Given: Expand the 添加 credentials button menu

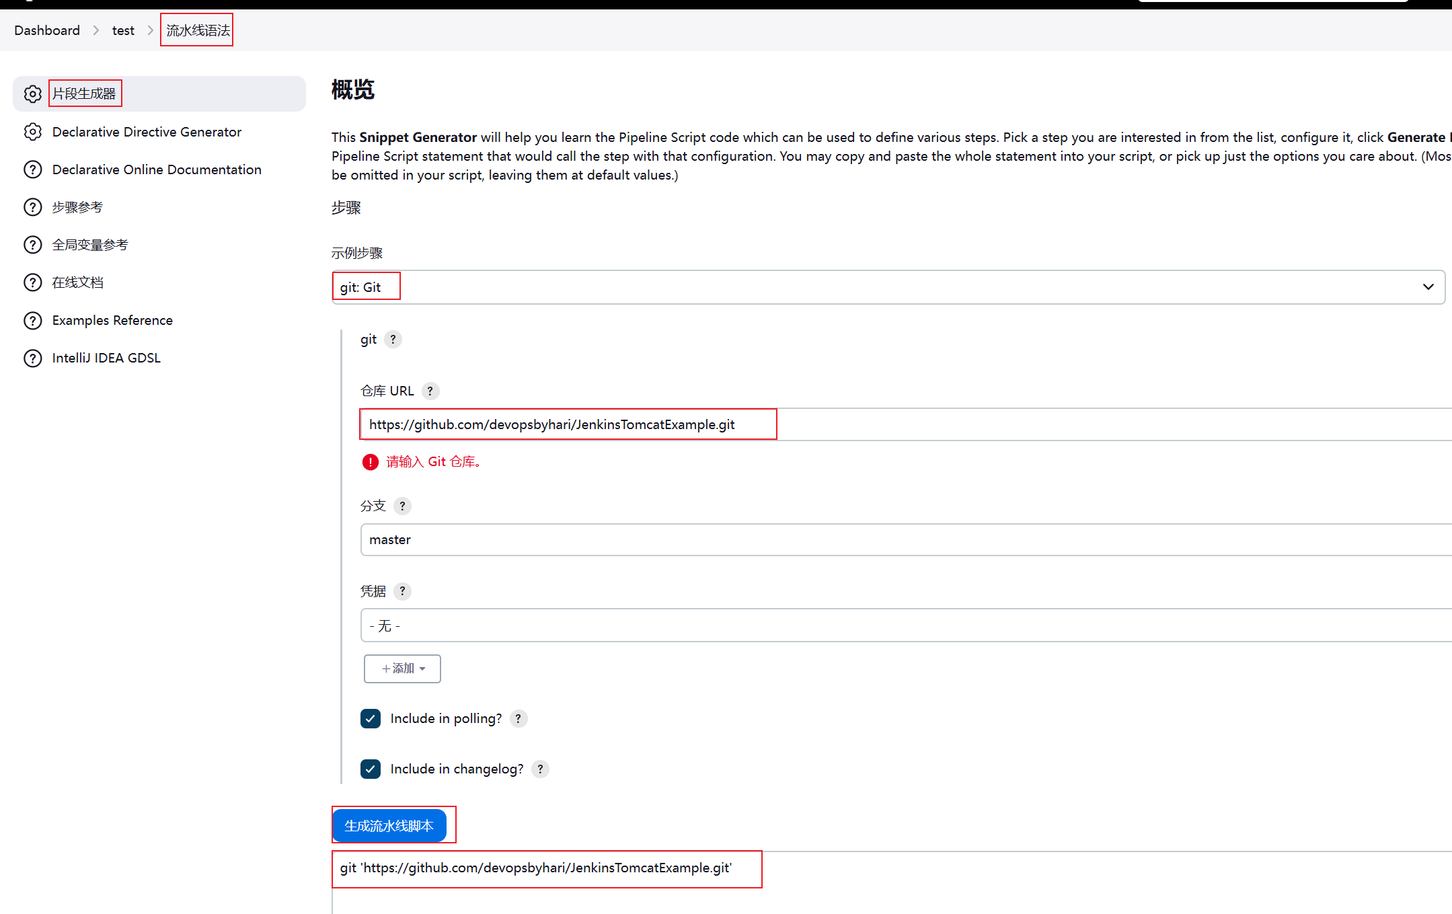Looking at the screenshot, I should coord(402,669).
